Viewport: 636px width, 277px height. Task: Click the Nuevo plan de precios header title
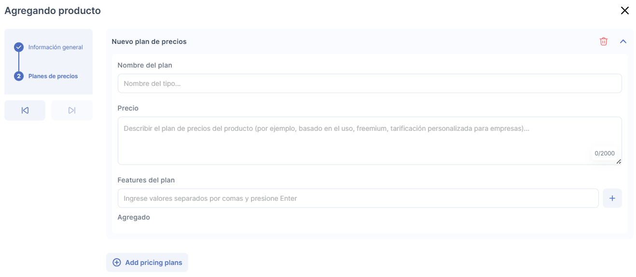(x=149, y=42)
